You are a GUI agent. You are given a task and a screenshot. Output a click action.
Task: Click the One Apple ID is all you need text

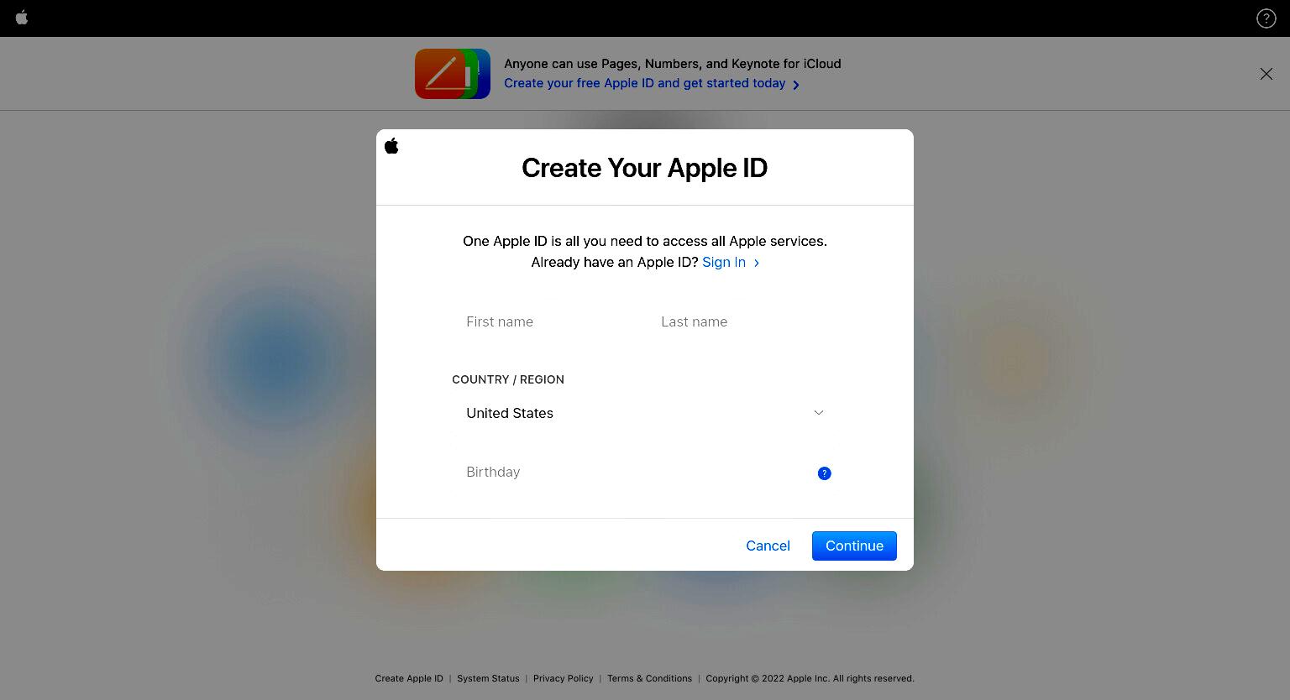644,241
